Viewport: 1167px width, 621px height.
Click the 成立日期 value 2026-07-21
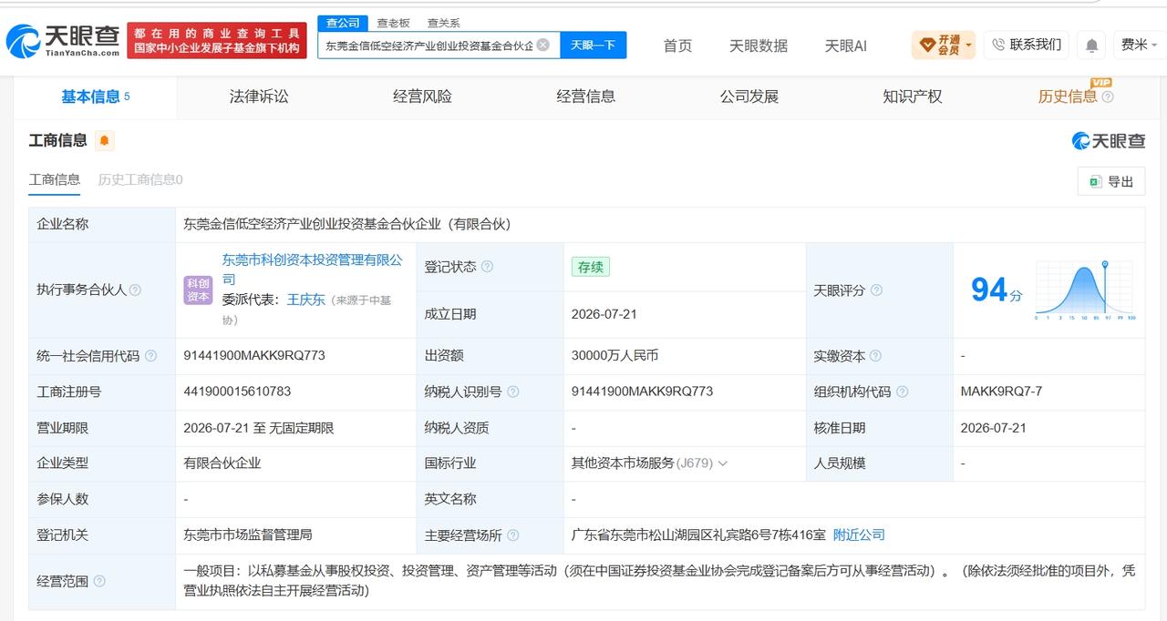coord(604,314)
